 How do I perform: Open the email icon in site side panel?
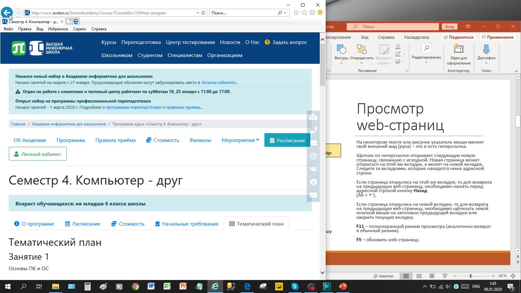point(313,143)
